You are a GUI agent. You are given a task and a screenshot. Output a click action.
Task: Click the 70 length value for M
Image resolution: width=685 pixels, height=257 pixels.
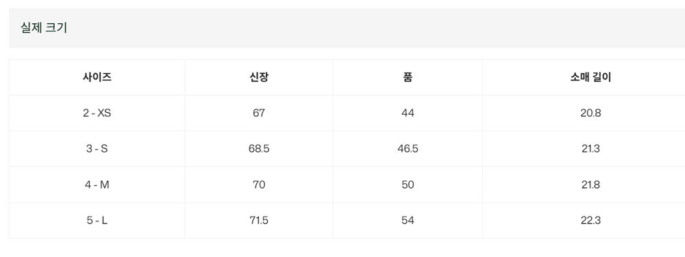point(259,185)
